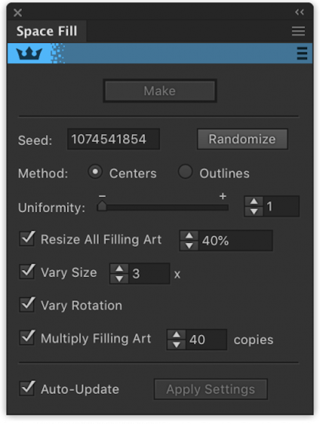Click into the Seed input field
The height and width of the screenshot is (424, 320).
point(114,139)
